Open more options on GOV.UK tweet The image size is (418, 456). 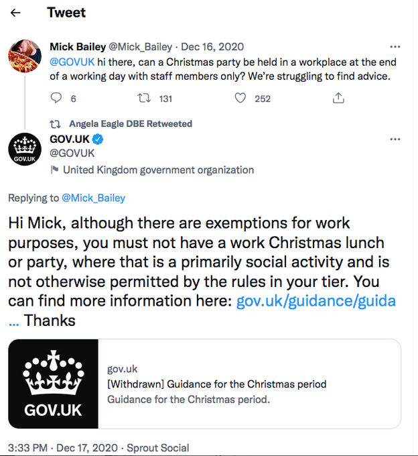point(395,139)
